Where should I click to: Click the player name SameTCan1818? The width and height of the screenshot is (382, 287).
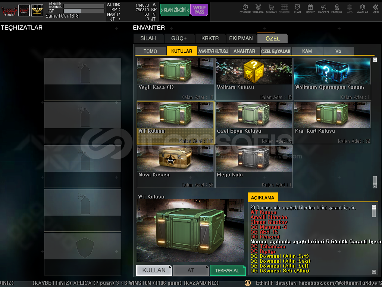[62, 16]
